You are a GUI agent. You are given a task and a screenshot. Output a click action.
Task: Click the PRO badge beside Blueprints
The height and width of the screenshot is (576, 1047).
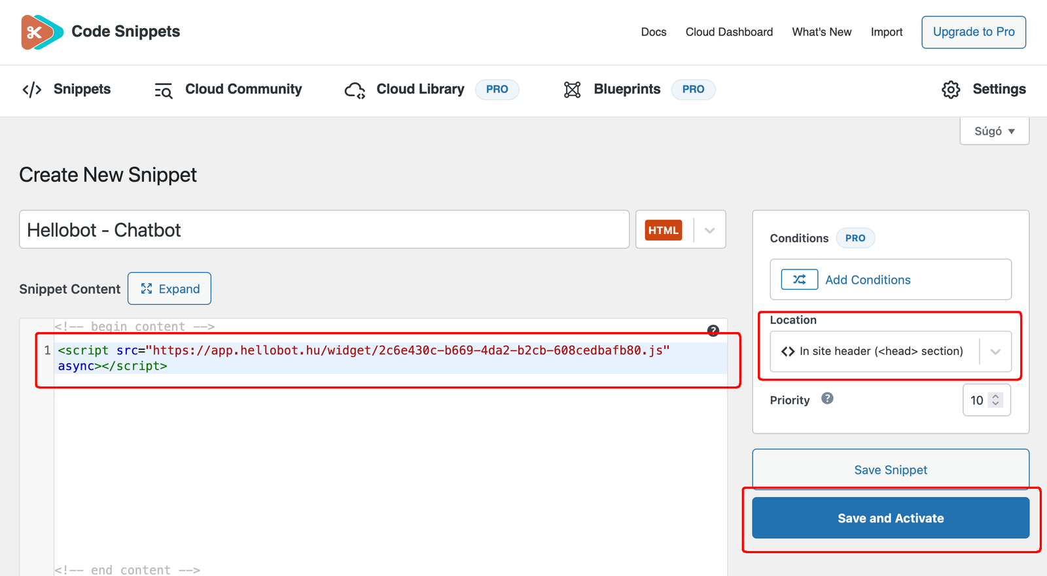click(694, 90)
